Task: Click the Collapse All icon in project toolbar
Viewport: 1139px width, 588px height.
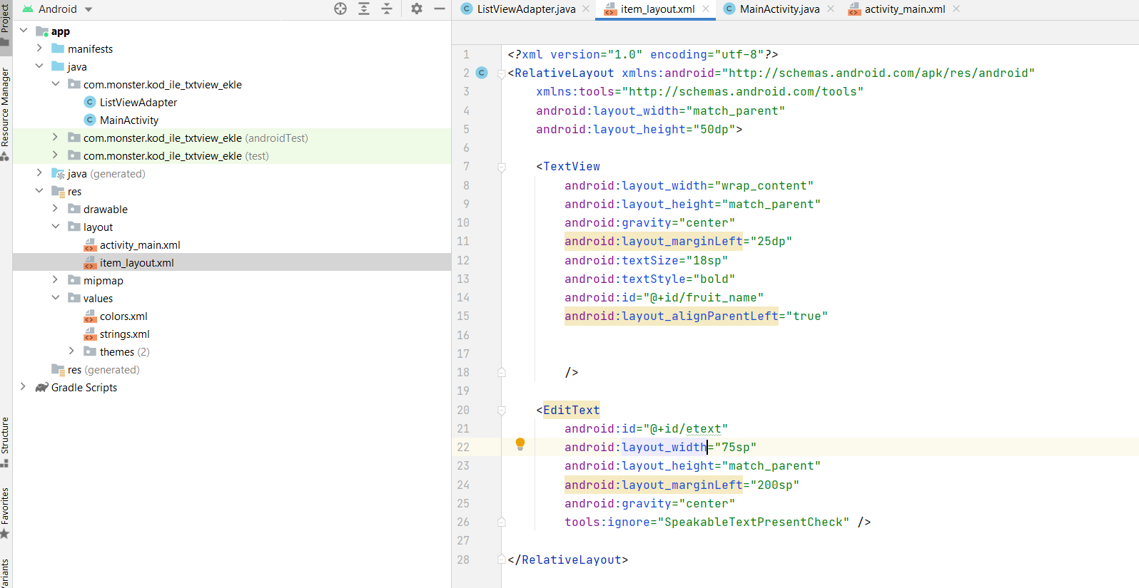Action: click(x=387, y=9)
